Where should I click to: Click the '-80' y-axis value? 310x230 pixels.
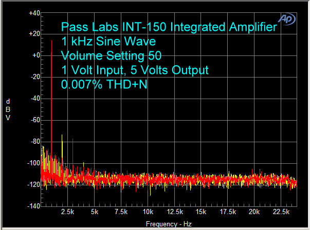35,142
